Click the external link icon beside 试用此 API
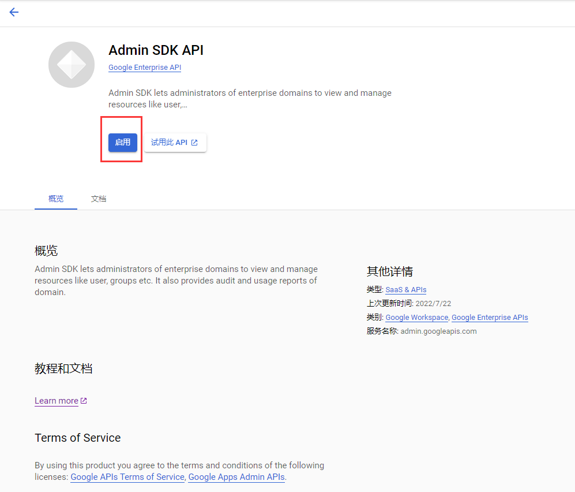575x492 pixels. [196, 142]
